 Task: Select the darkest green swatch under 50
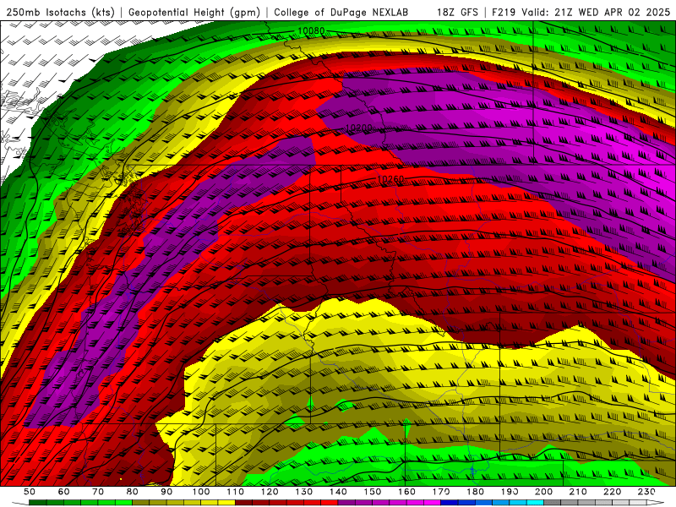click(x=37, y=503)
